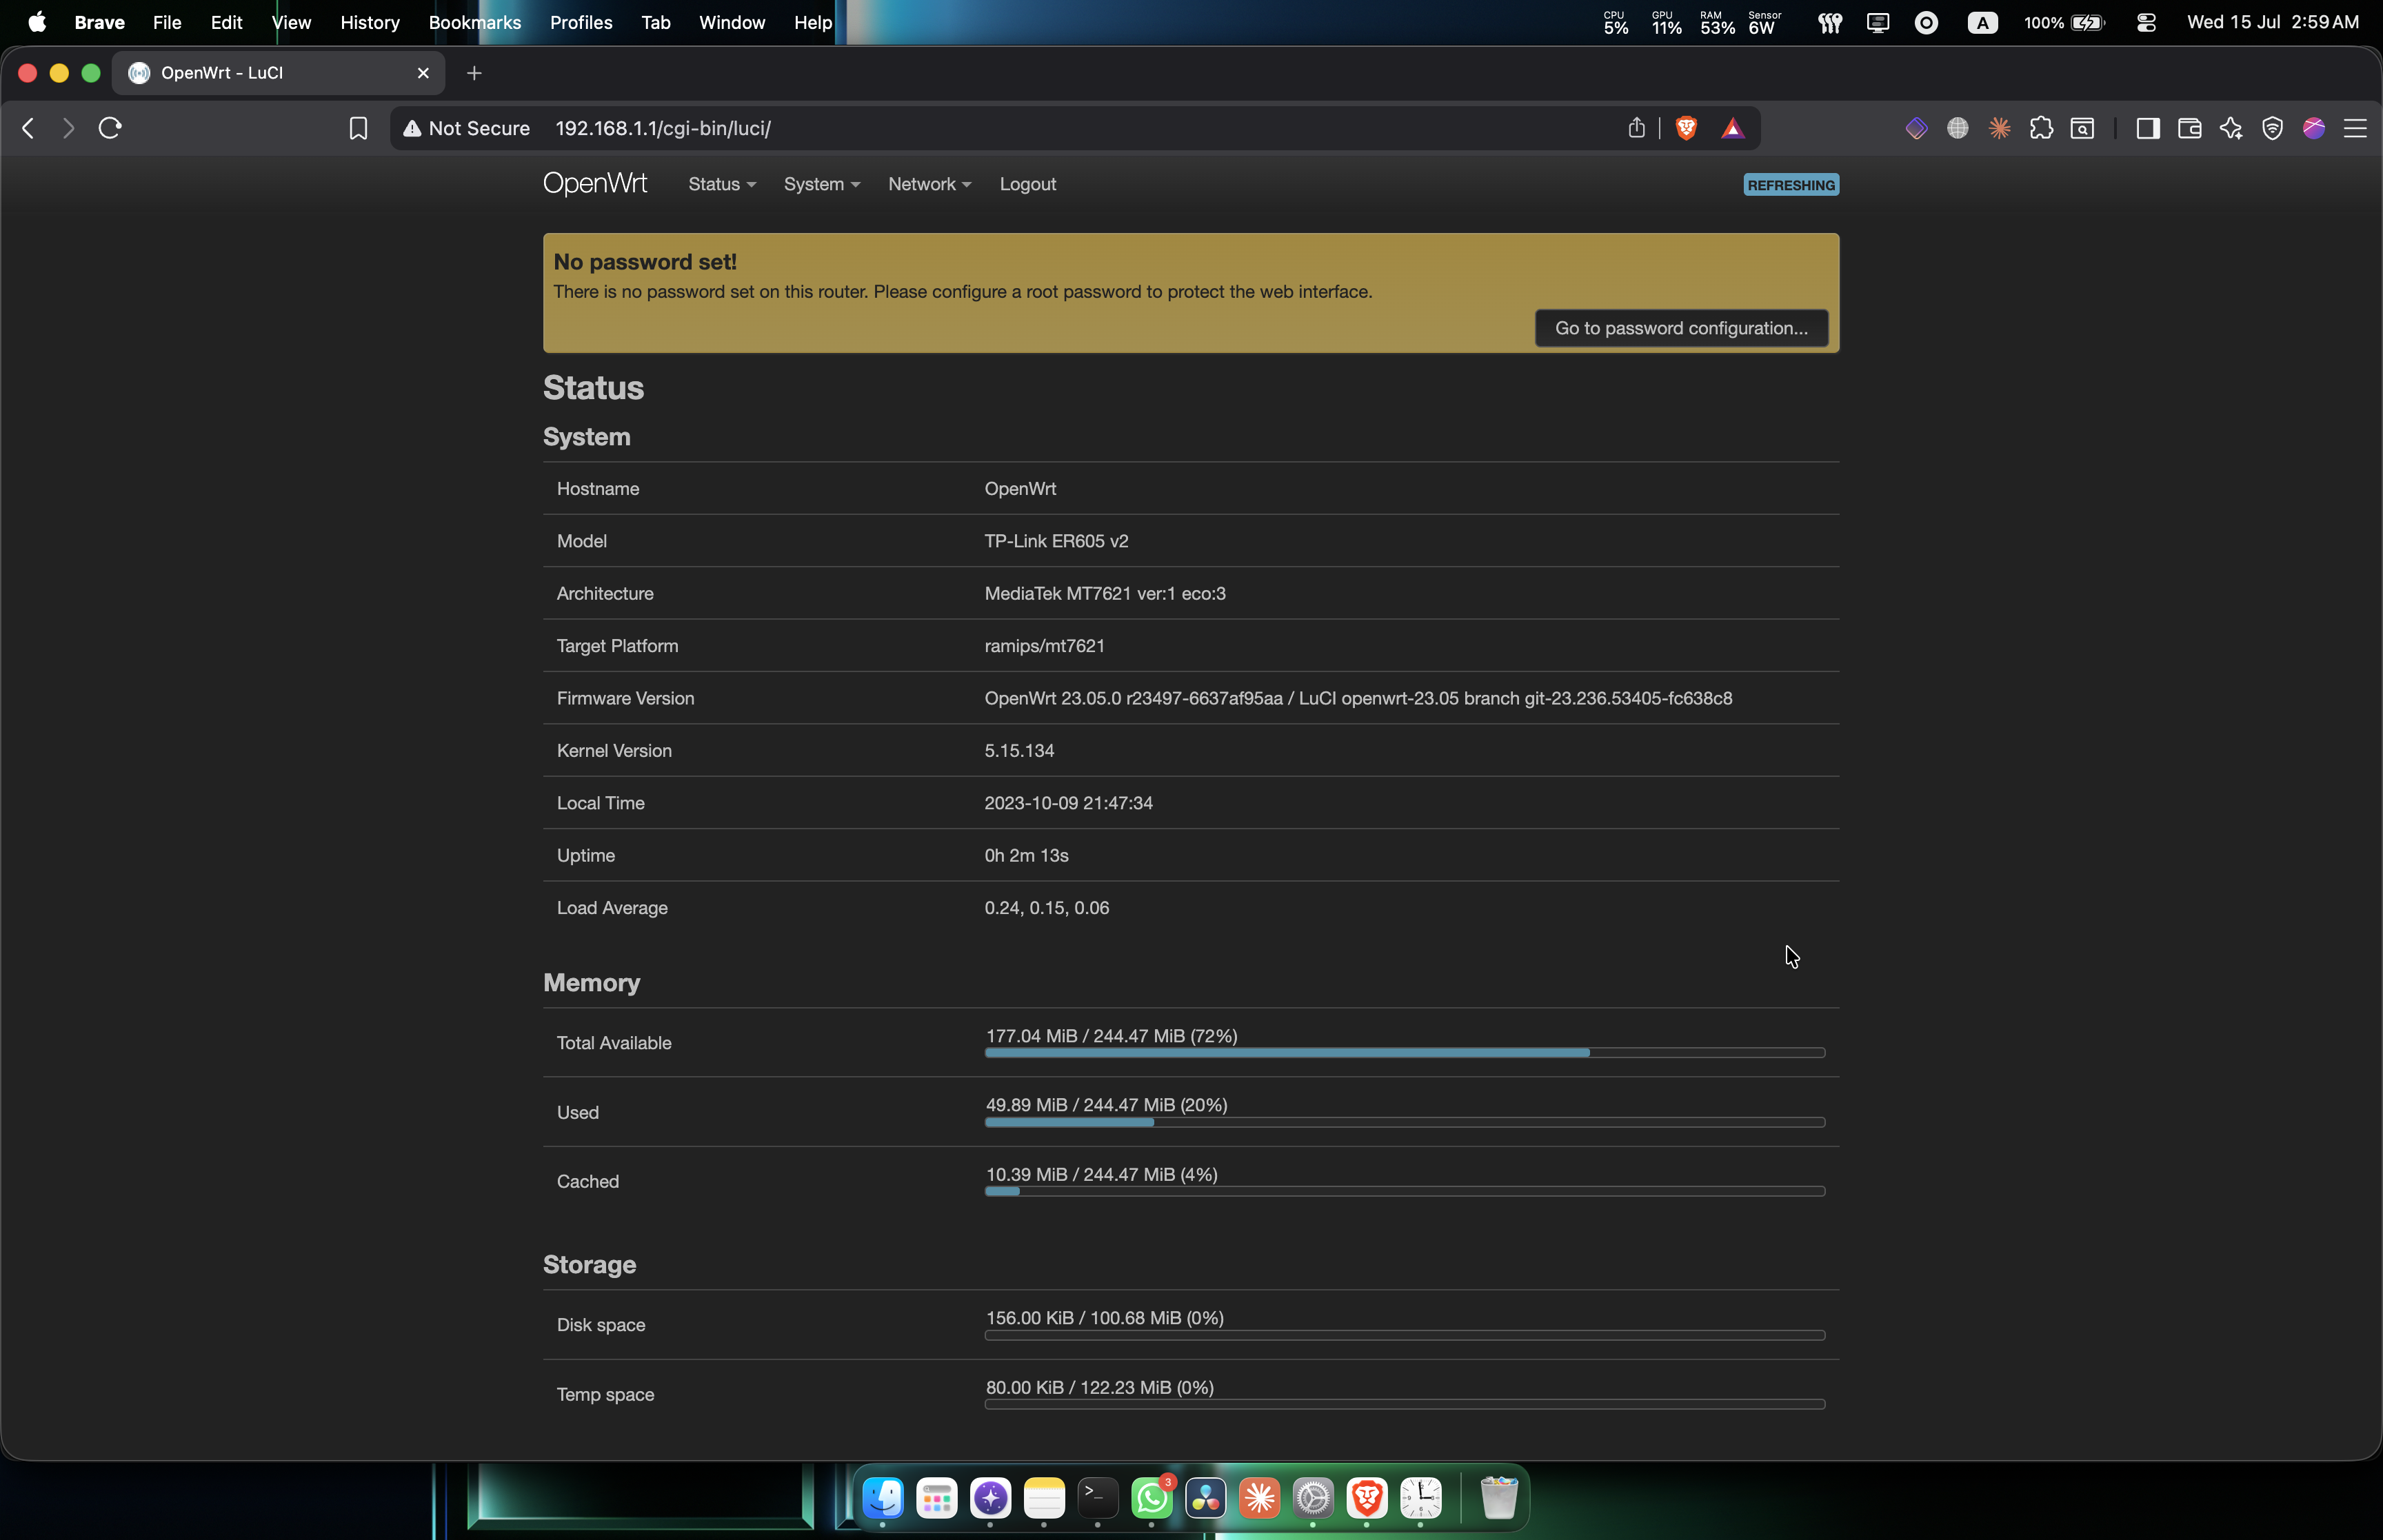Open the View menu

[291, 22]
